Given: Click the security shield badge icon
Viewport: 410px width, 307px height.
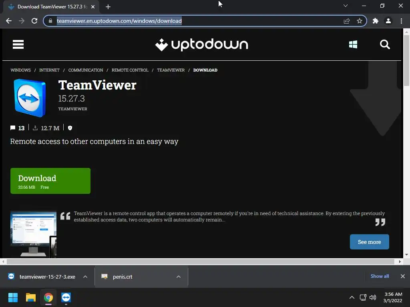Looking at the screenshot, I should pyautogui.click(x=70, y=128).
